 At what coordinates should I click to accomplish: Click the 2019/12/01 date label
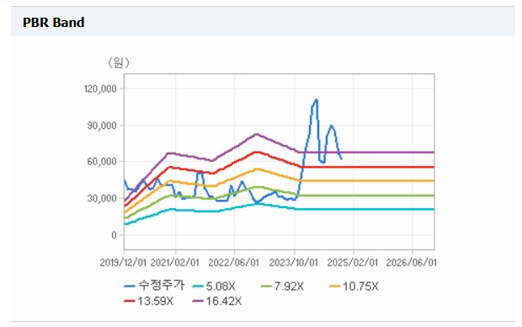click(x=123, y=263)
